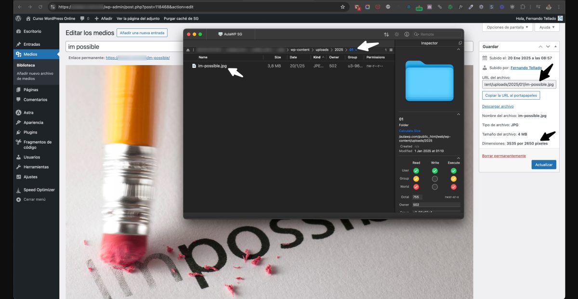Go to 2025 in breadcrumb path
The image size is (578, 299).
pos(339,50)
